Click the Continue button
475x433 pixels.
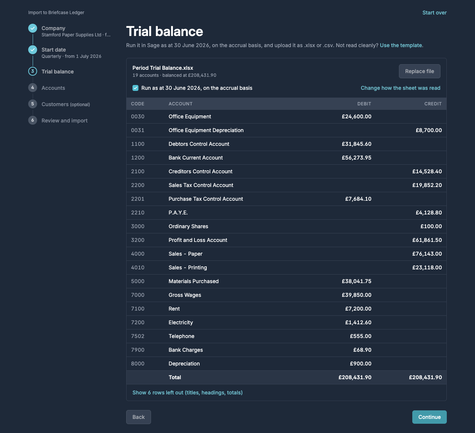(x=429, y=417)
